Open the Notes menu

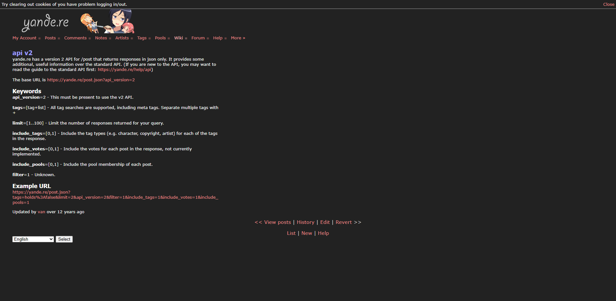(x=101, y=38)
